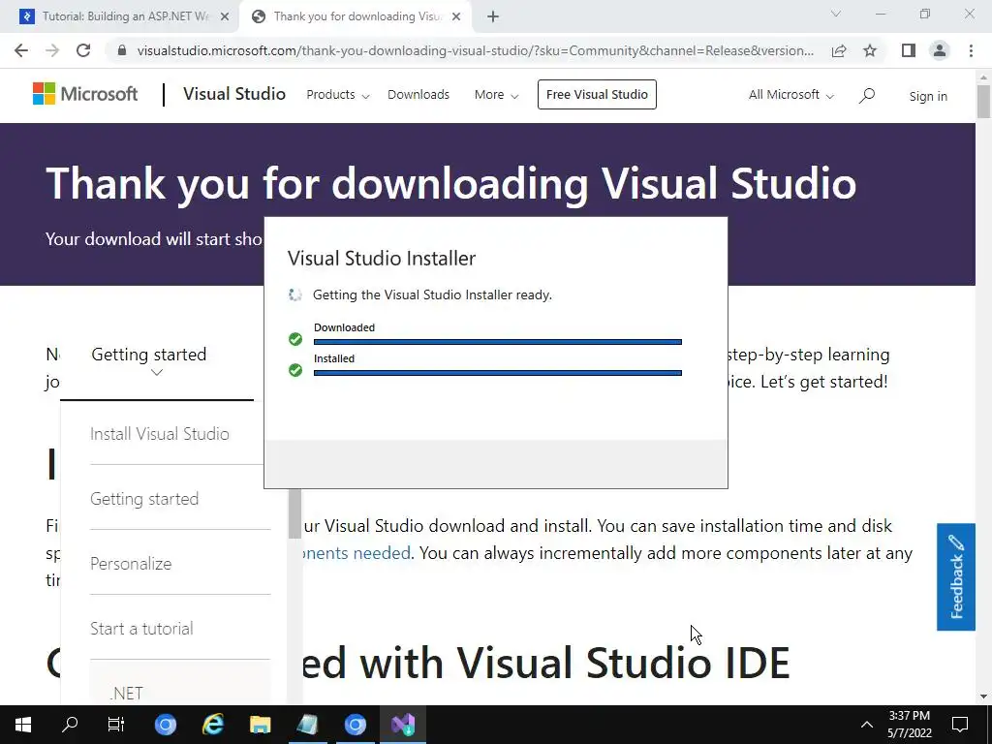Launch Internet Explorer from taskbar
The height and width of the screenshot is (744, 992).
(213, 725)
